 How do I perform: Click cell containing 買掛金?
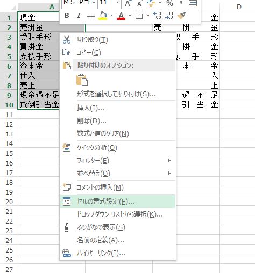tap(39, 47)
